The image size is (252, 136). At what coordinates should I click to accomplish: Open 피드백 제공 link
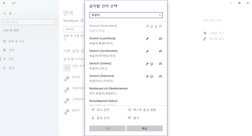click(x=216, y=39)
